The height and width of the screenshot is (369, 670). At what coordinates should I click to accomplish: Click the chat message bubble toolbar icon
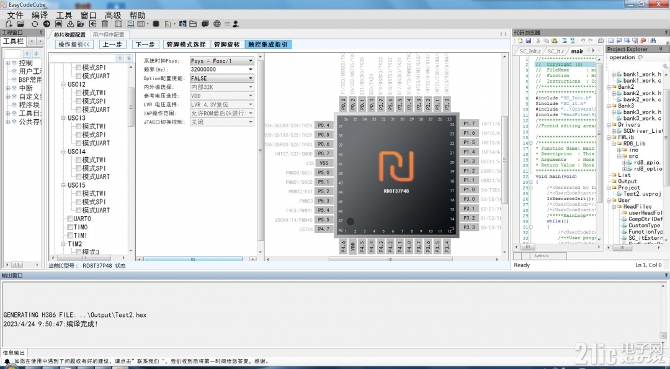(x=205, y=24)
